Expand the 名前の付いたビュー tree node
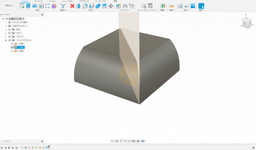This screenshot has width=256, height=150. coord(6,26)
